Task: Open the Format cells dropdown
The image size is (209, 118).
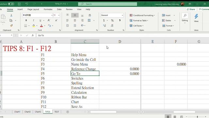Action: 168,26
